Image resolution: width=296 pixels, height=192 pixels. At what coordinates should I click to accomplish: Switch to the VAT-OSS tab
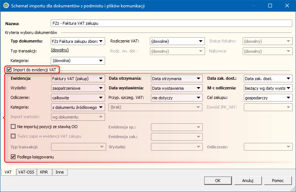(x=26, y=172)
